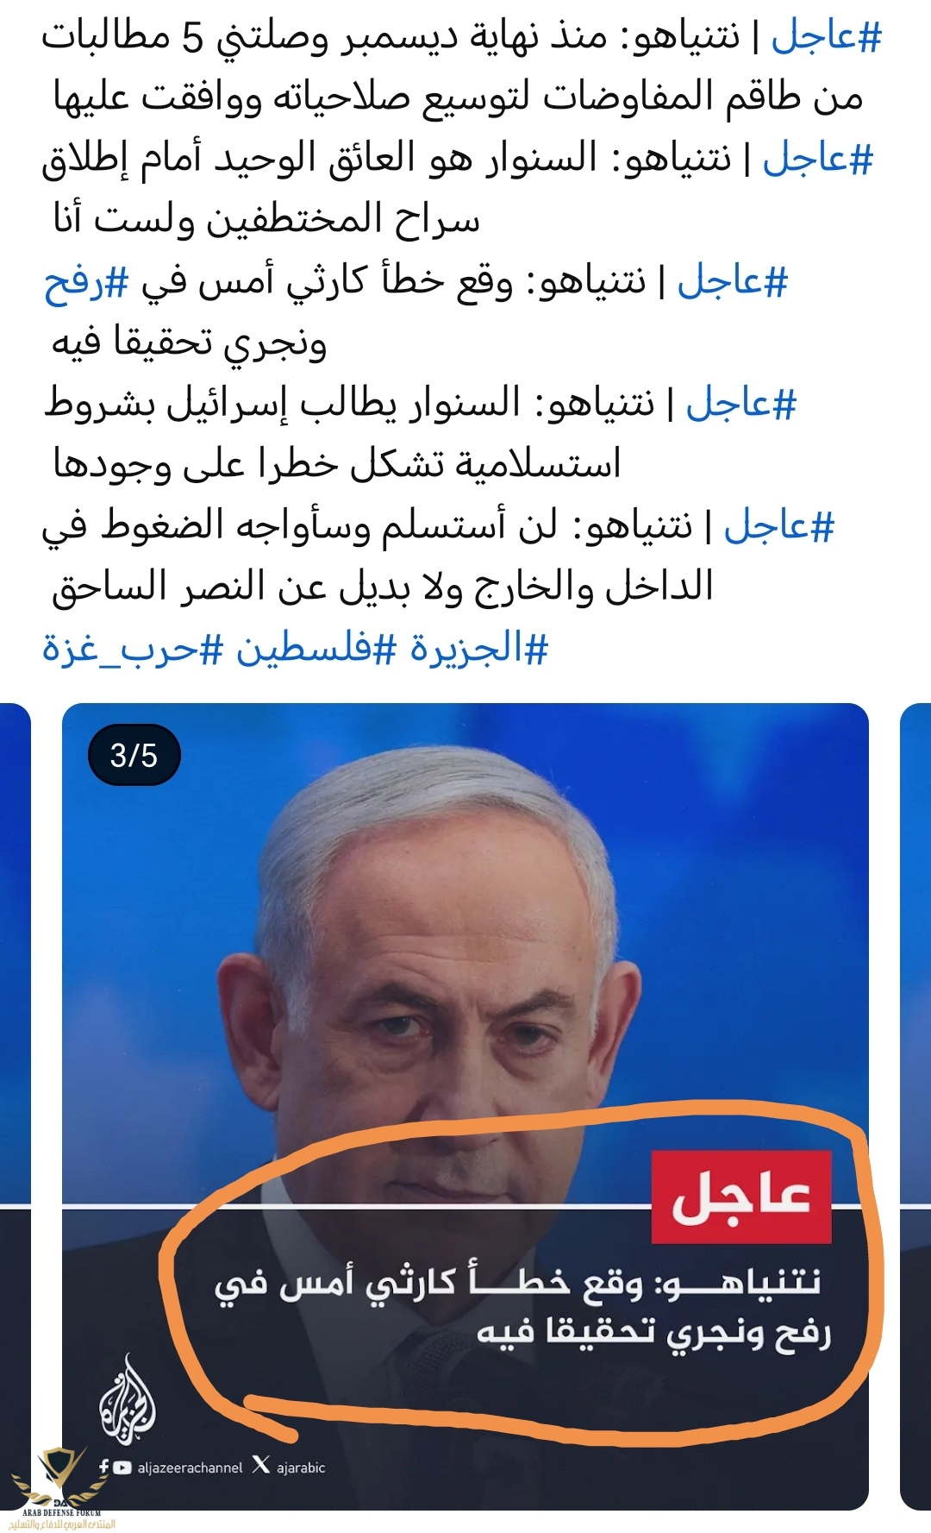Tap the aljazeerachannel handle text
Screen dimensions: 931x1533
pyautogui.click(x=191, y=1467)
